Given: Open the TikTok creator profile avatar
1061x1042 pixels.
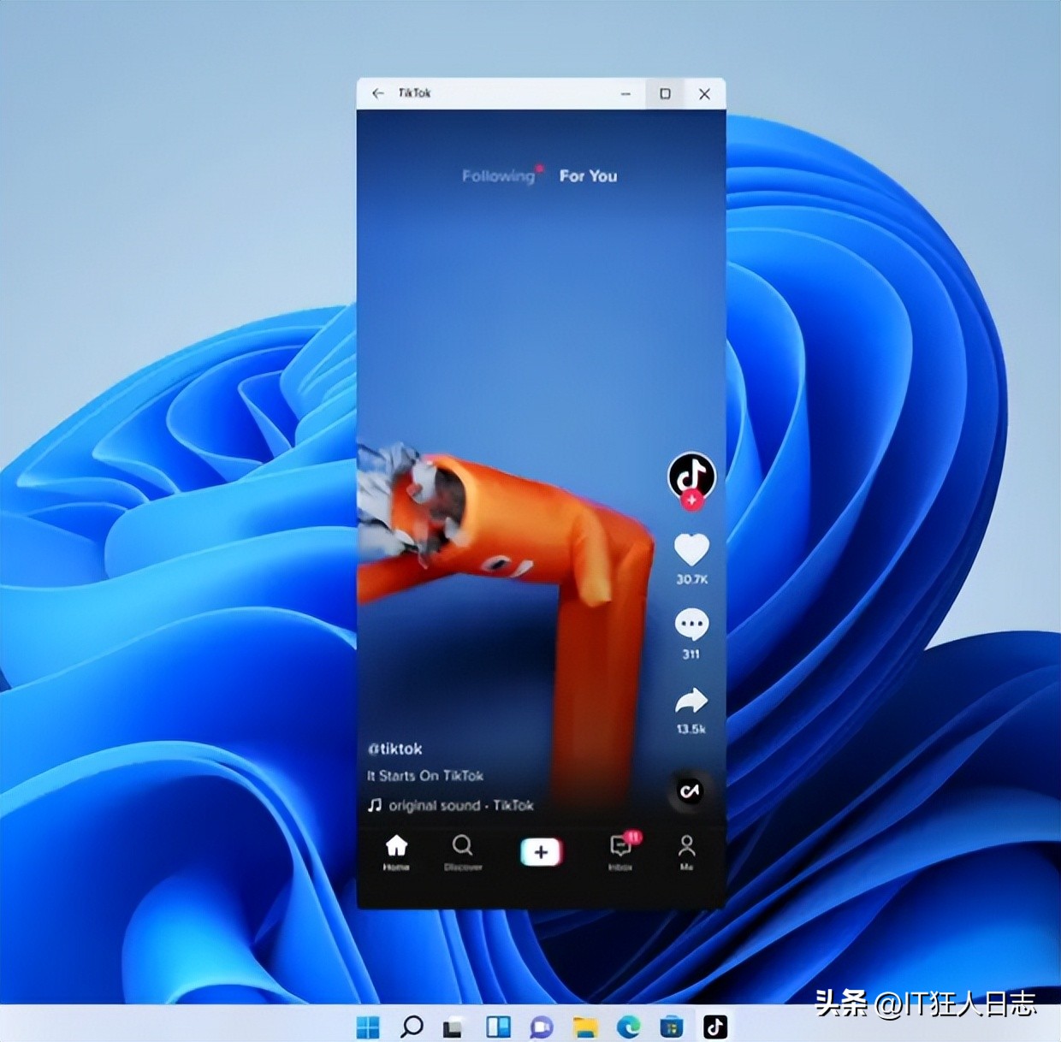Looking at the screenshot, I should point(691,473).
